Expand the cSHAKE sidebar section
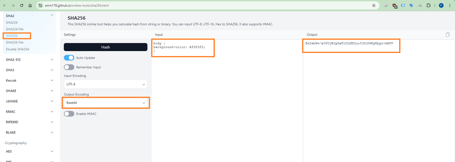Screen dimensions: 455x162 point(30,101)
